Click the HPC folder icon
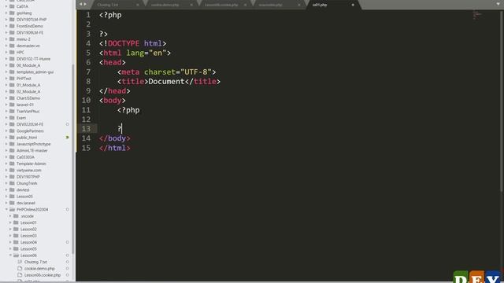504x283 pixels. tap(12, 53)
